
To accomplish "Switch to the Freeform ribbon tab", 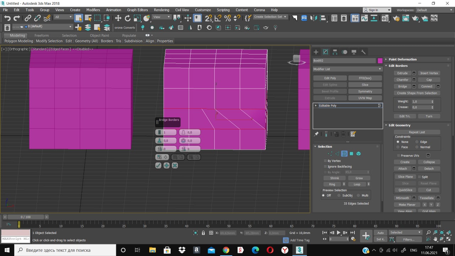I will pos(42,36).
